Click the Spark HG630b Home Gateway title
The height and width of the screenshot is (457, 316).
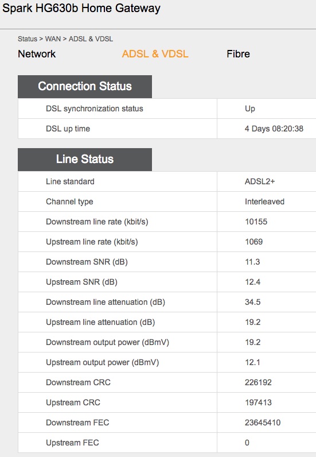pos(81,8)
